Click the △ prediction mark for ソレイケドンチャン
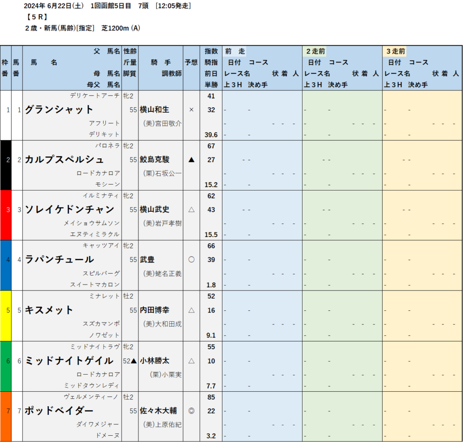Image resolution: width=463 pixels, height=442 pixels. pyautogui.click(x=191, y=209)
